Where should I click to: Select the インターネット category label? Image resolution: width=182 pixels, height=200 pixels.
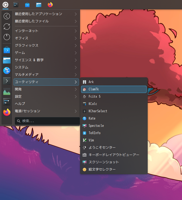(27, 31)
